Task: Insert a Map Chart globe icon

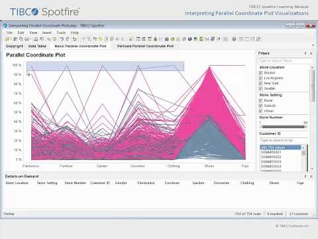Action: [189, 39]
